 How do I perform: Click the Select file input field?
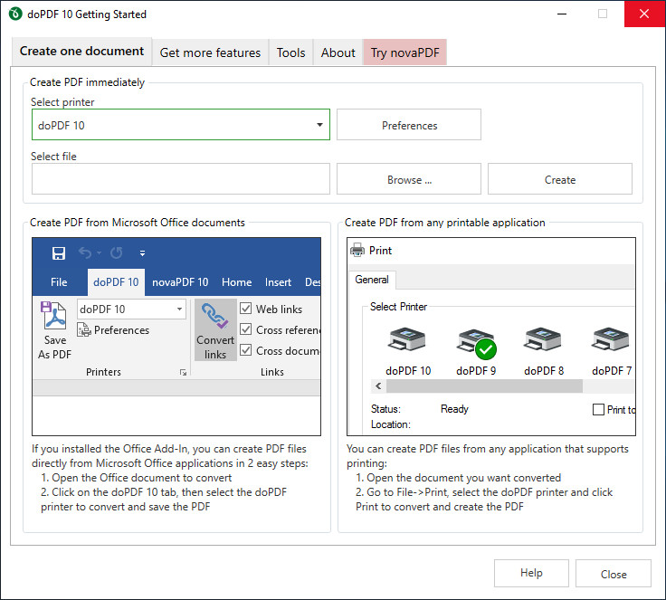coord(180,179)
